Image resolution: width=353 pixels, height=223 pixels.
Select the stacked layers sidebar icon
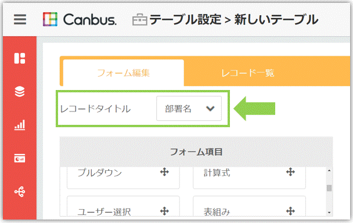[20, 91]
